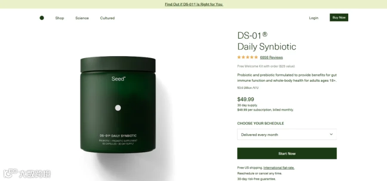Click the chevron arrow in the schedule selector
The height and width of the screenshot is (181, 387).
[331, 134]
